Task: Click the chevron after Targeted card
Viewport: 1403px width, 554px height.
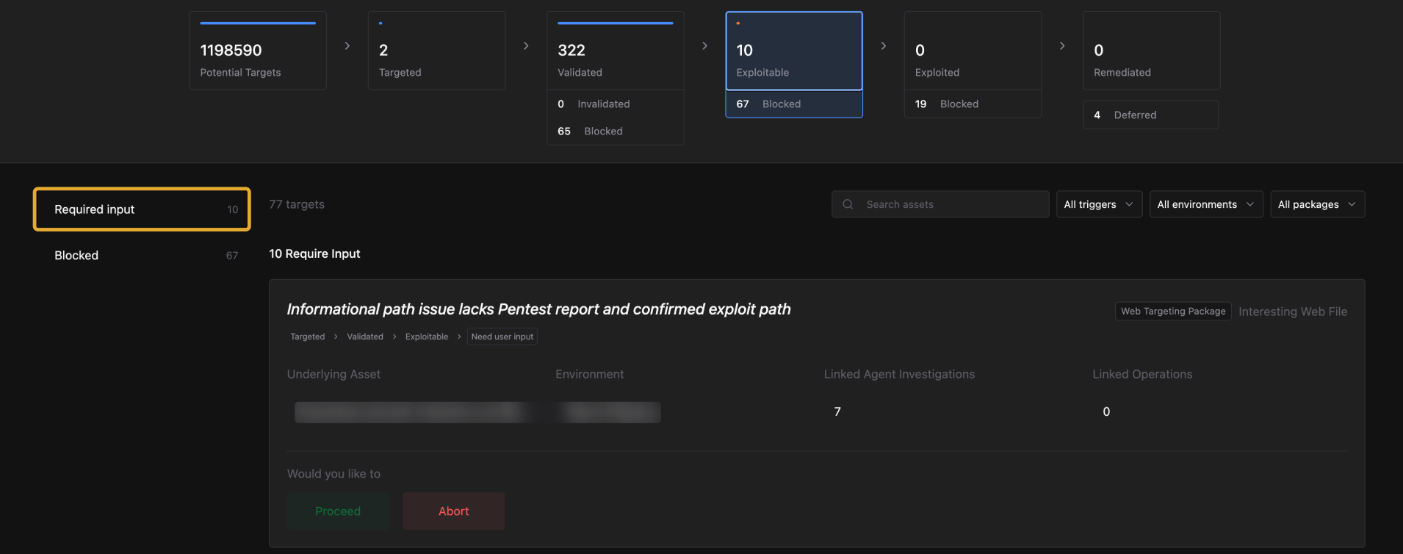Action: pos(526,46)
